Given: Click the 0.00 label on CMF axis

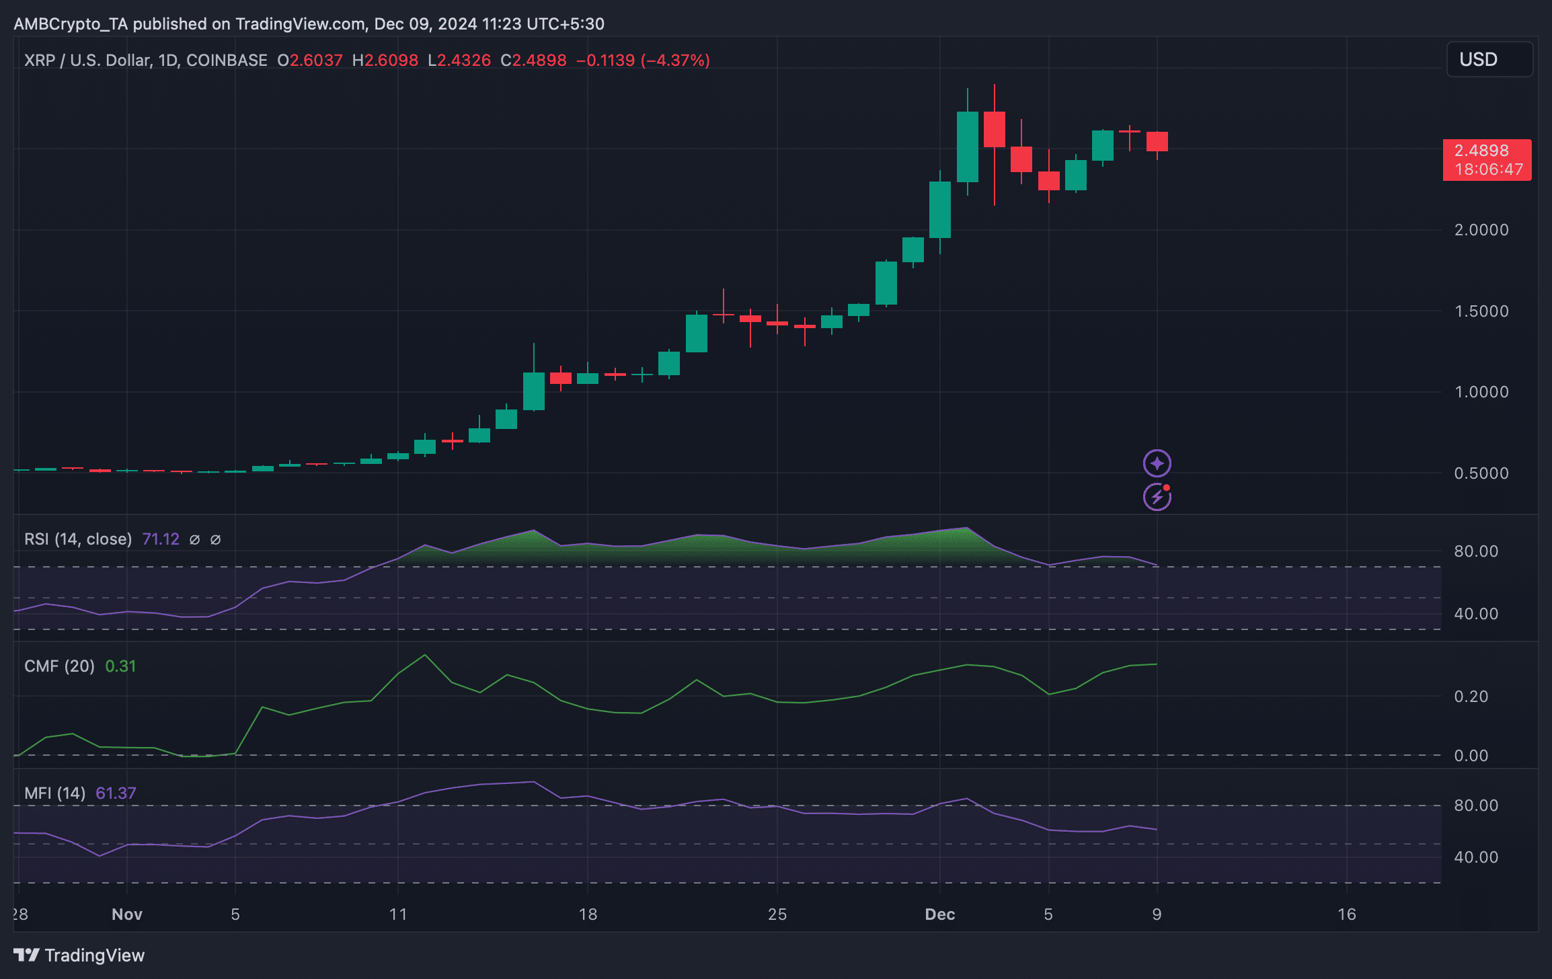Looking at the screenshot, I should 1471,756.
